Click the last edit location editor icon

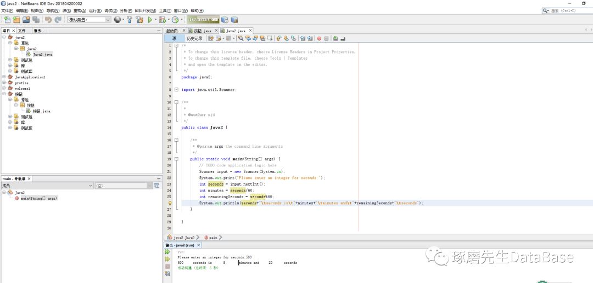pos(211,38)
